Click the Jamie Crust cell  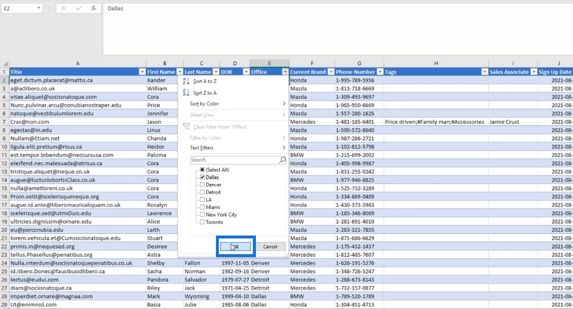coord(513,121)
